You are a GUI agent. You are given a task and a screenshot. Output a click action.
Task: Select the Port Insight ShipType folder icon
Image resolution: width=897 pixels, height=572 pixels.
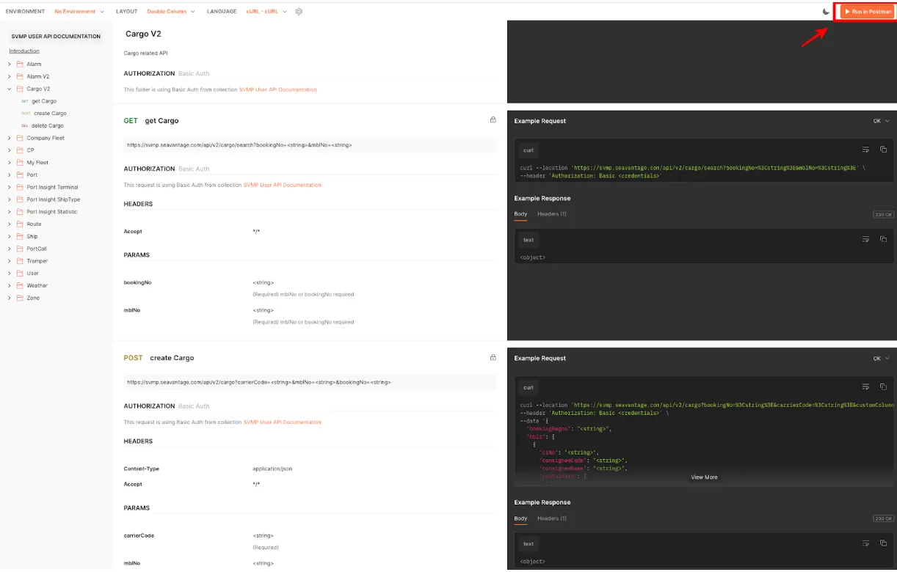20,199
